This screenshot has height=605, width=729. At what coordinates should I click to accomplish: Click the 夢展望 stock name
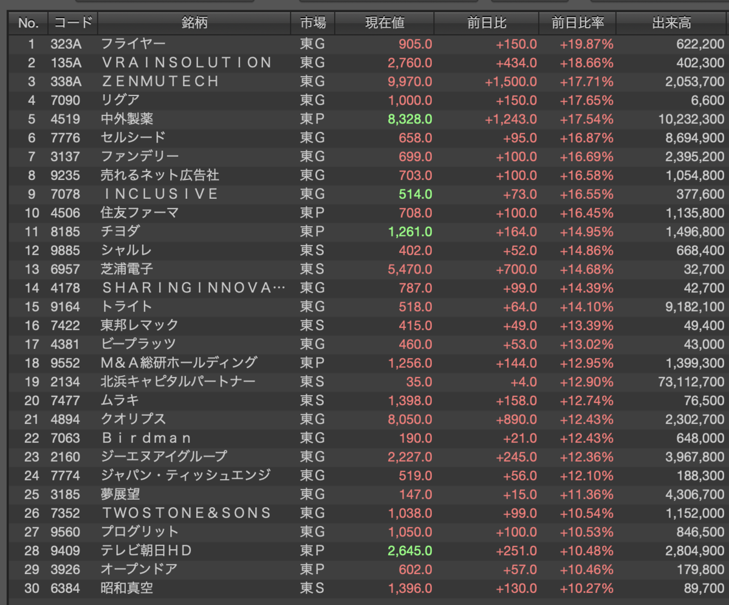(x=120, y=494)
